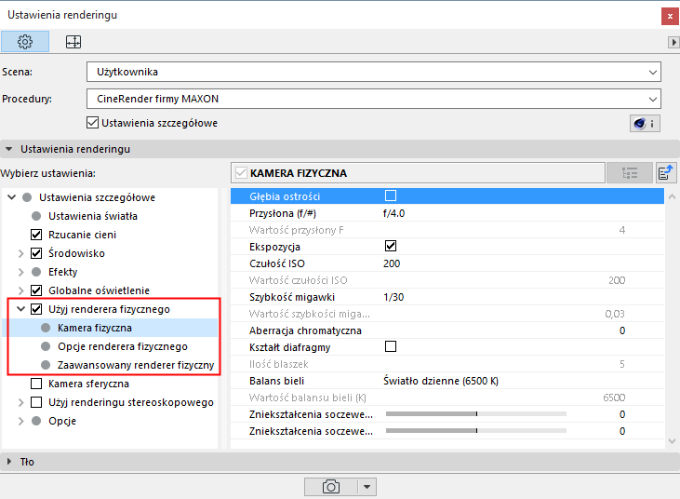This screenshot has height=499, width=680.
Task: Click the CineRender info icon button
Action: pyautogui.click(x=645, y=124)
